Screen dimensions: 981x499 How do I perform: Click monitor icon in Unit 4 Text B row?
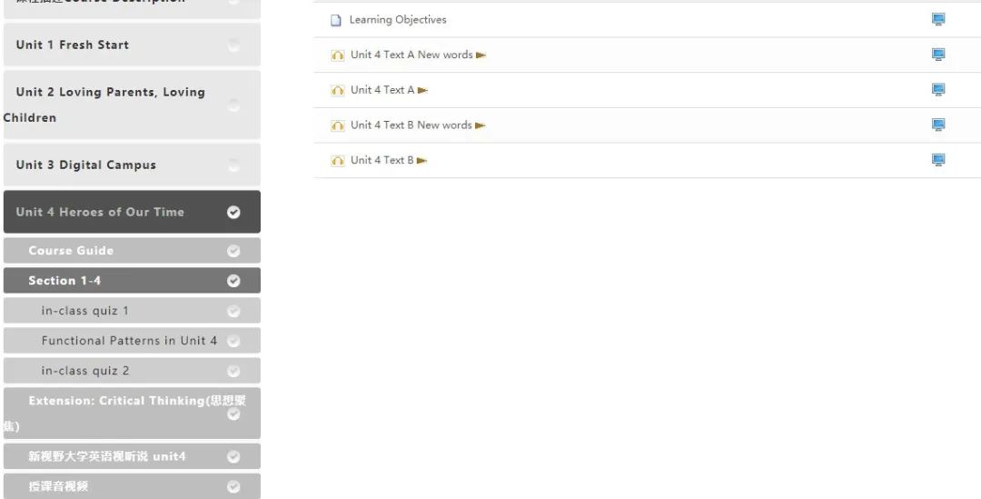coord(938,160)
